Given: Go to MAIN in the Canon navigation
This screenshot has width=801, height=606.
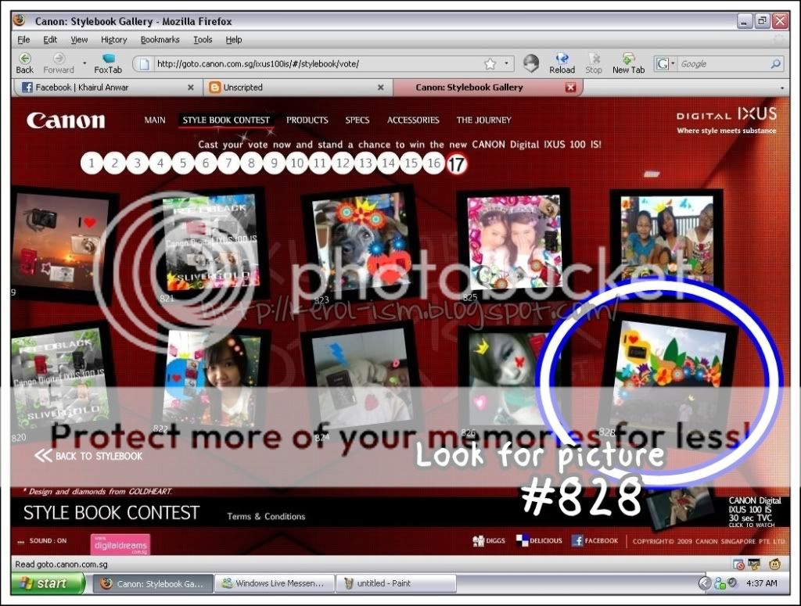Looking at the screenshot, I should [x=155, y=120].
